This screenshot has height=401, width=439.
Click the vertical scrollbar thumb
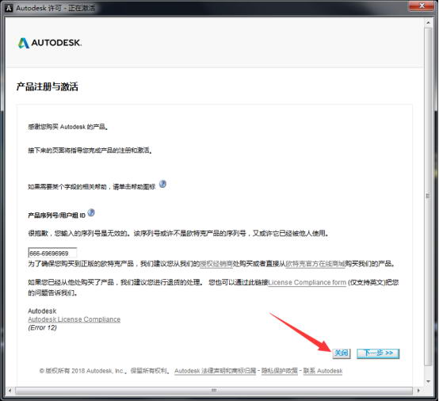pos(428,196)
